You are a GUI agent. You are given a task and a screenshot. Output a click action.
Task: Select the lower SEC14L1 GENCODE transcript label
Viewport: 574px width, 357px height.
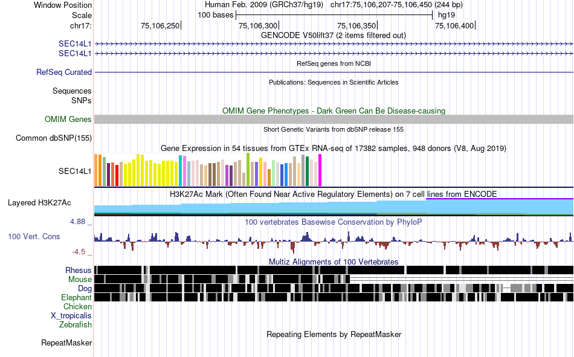pos(75,53)
